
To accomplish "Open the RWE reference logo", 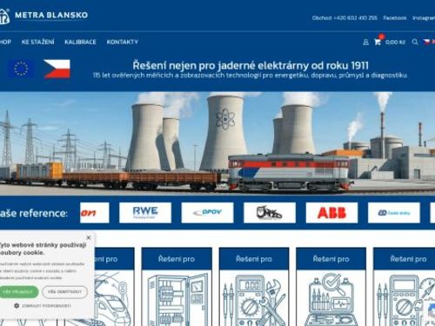I will [145, 213].
